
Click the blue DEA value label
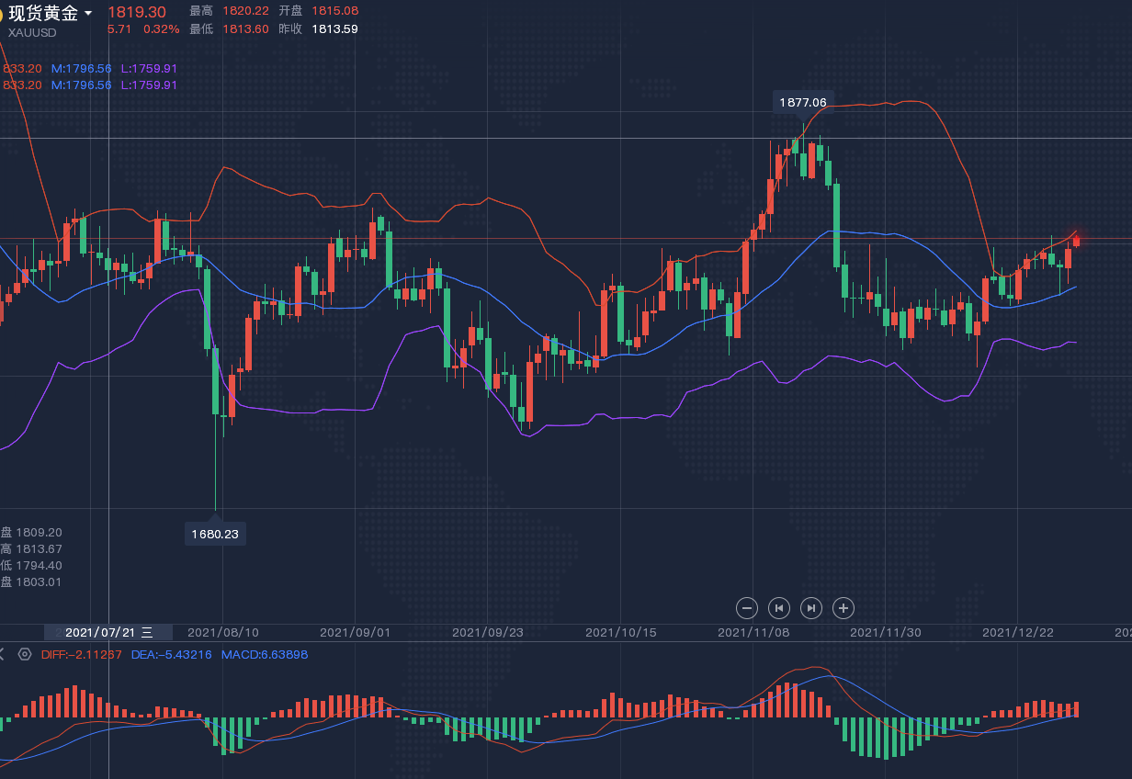point(171,654)
